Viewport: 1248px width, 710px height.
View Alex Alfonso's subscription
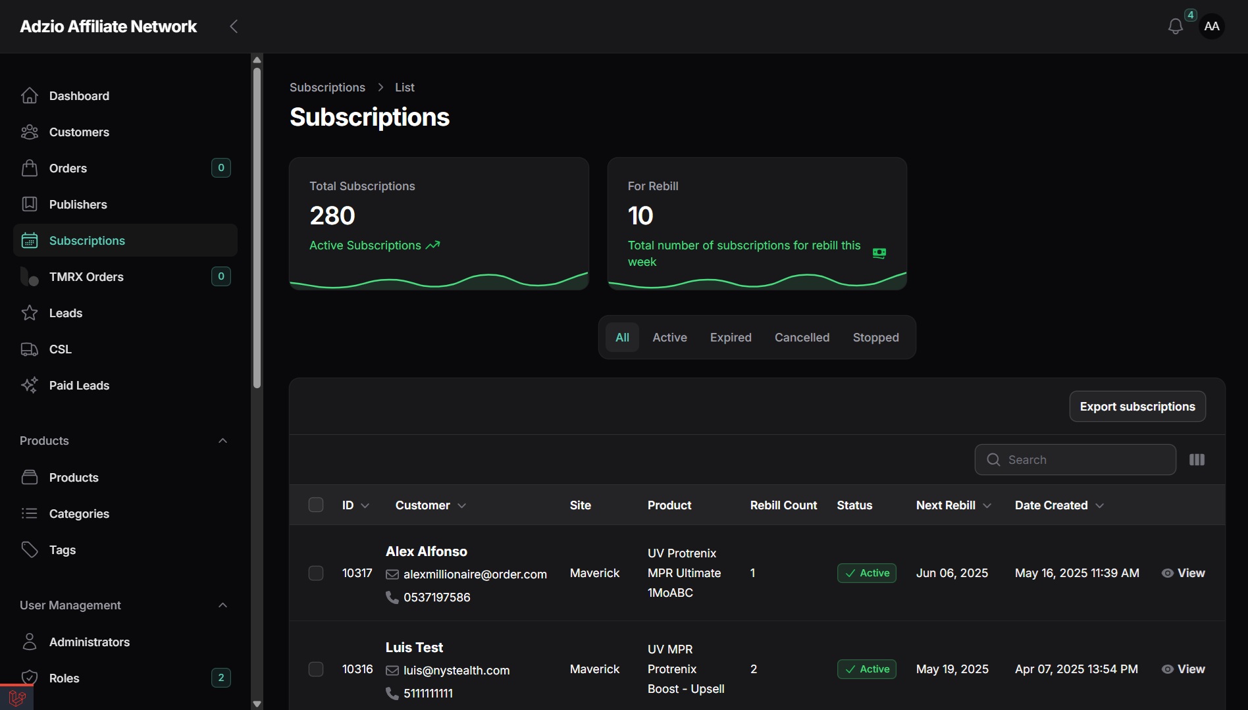tap(1183, 573)
